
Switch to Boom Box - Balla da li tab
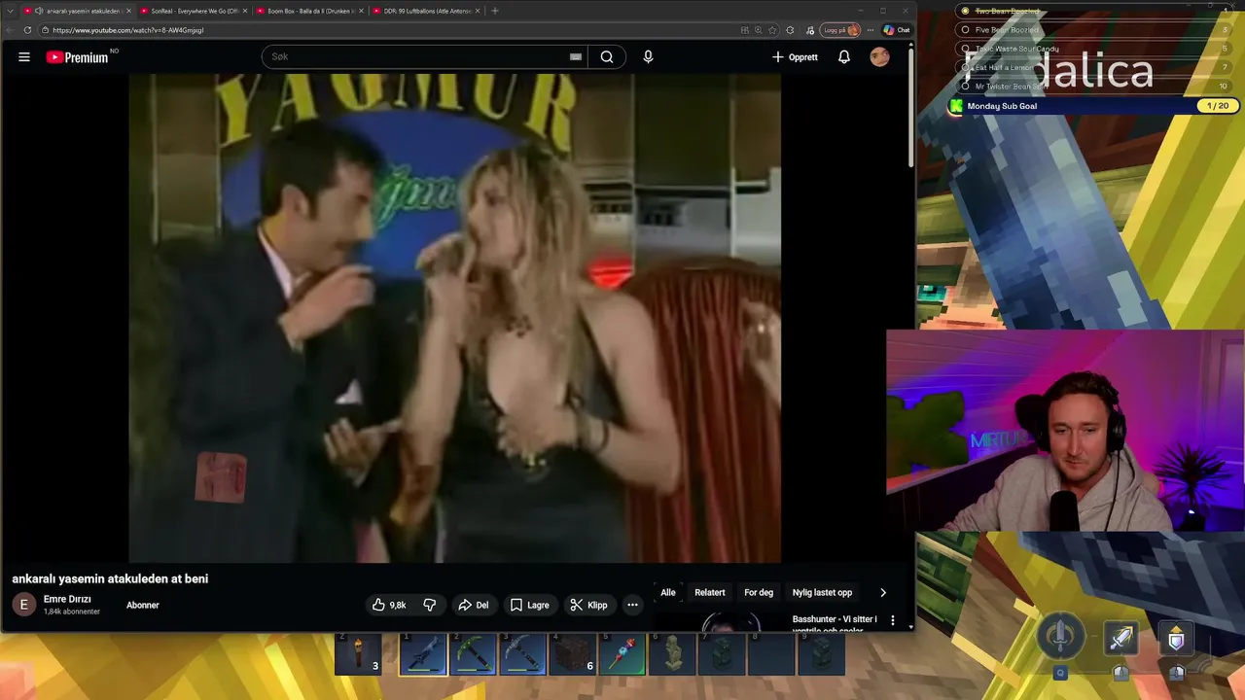click(x=309, y=11)
